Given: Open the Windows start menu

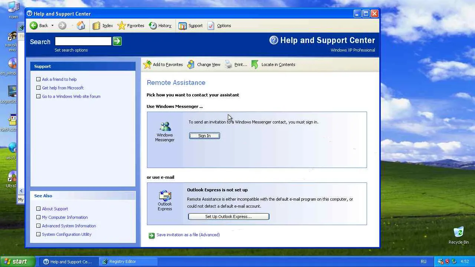Looking at the screenshot, I should [17, 261].
